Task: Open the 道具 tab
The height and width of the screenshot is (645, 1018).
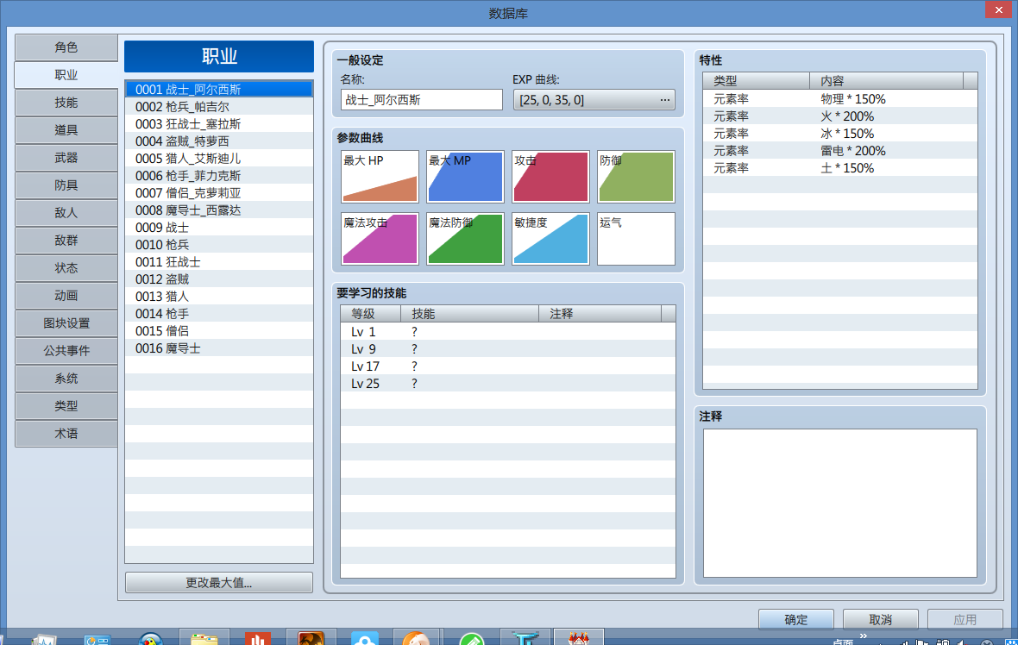Action: pyautogui.click(x=66, y=130)
